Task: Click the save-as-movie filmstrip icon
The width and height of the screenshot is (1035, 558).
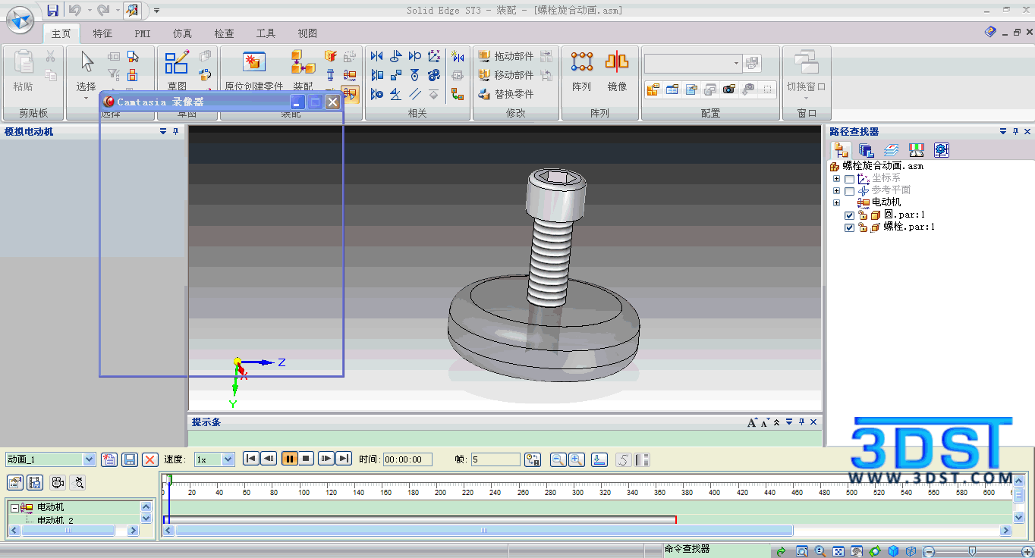Action: 35,482
